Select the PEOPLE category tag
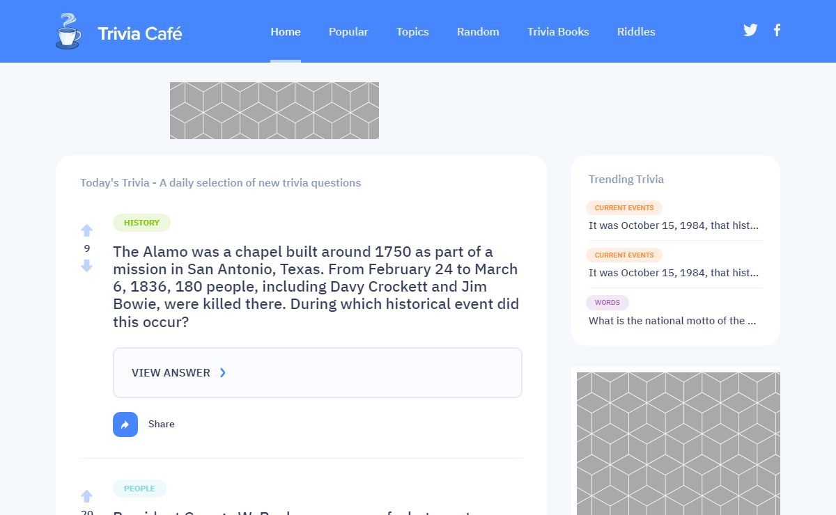Viewport: 836px width, 515px height. [139, 489]
